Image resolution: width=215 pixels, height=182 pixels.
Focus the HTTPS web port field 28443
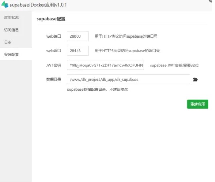(x=78, y=51)
